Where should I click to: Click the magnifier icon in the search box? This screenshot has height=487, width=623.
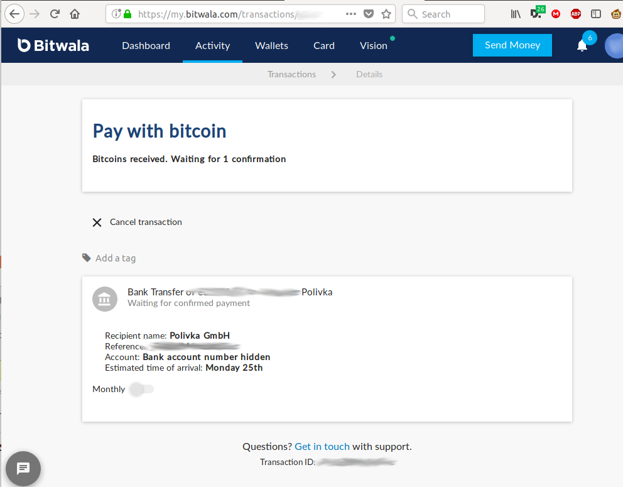tap(413, 14)
